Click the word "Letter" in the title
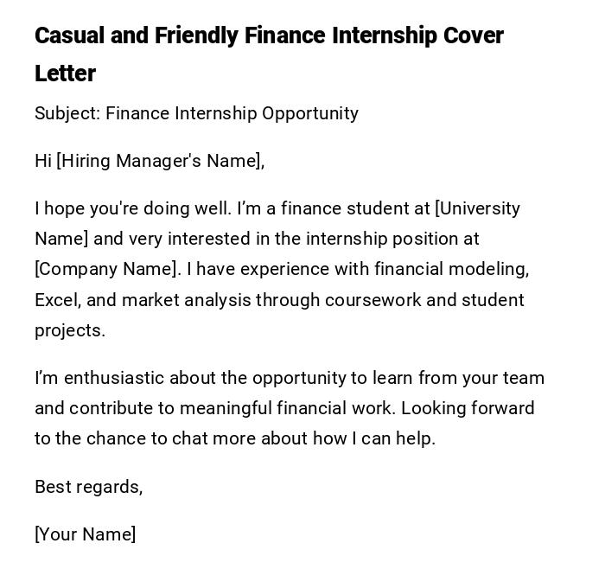Viewport: 605px width, 588px height. tap(65, 74)
